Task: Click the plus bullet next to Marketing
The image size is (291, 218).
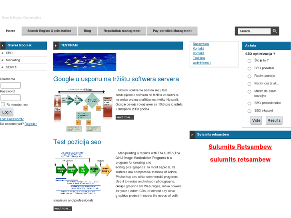Action: point(2,60)
